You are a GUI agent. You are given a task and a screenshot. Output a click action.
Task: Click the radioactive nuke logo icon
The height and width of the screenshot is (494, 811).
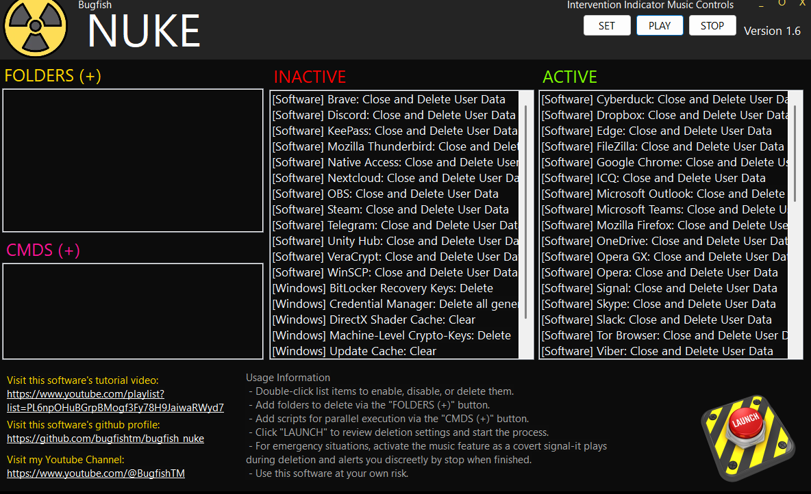35,27
